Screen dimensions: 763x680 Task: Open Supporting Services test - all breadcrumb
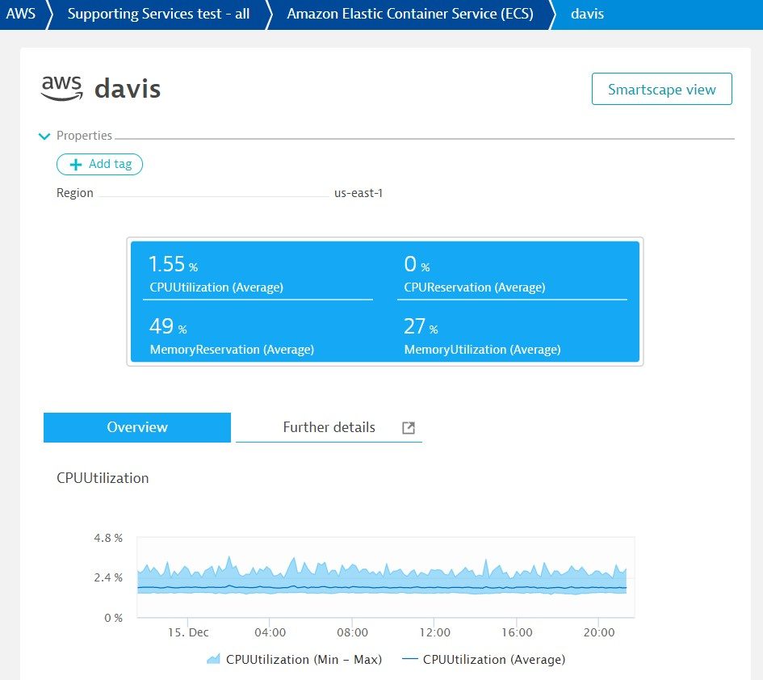pos(158,14)
